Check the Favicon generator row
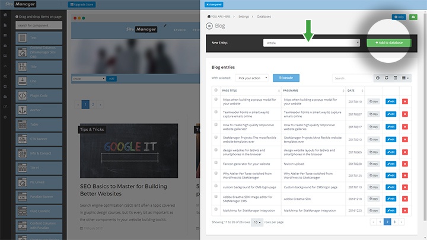This screenshot has width=427, height=240. coord(216,163)
